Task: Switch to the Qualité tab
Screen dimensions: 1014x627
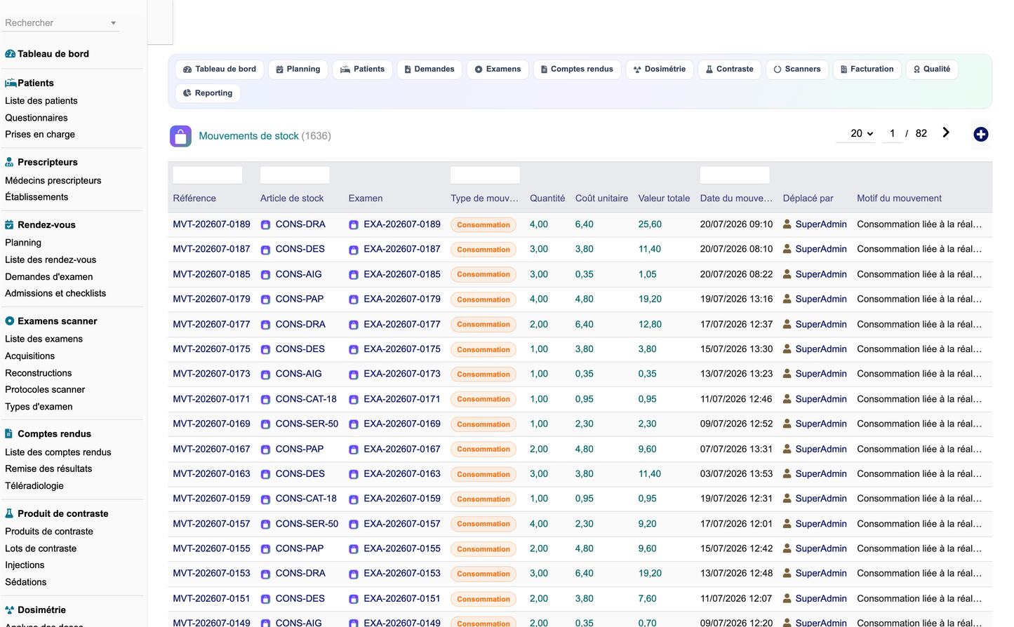Action: (932, 69)
